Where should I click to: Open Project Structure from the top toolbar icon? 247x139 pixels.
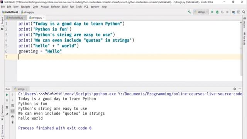click(233, 12)
